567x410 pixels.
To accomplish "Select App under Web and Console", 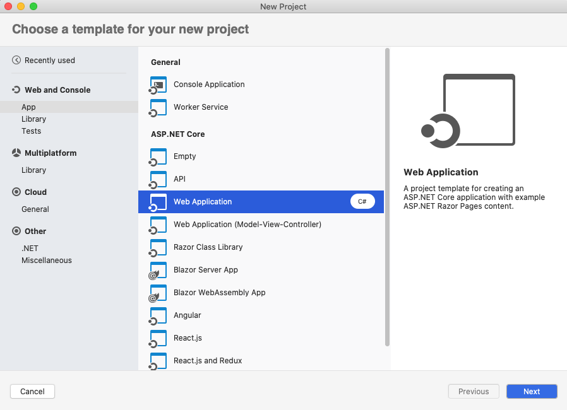I will tap(28, 107).
